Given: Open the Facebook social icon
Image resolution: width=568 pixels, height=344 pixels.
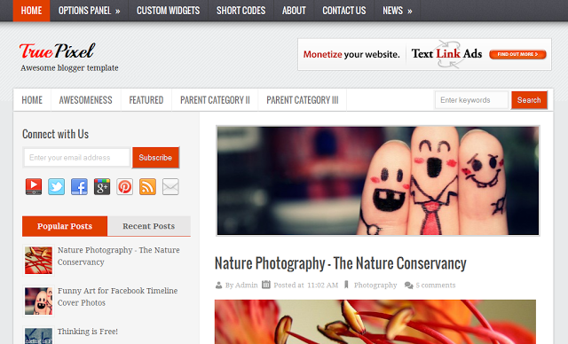Looking at the screenshot, I should [x=79, y=187].
